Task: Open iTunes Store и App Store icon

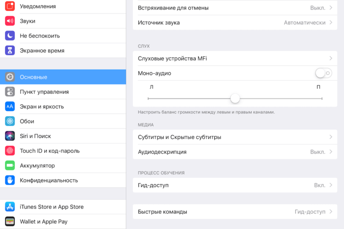Action: click(x=10, y=207)
